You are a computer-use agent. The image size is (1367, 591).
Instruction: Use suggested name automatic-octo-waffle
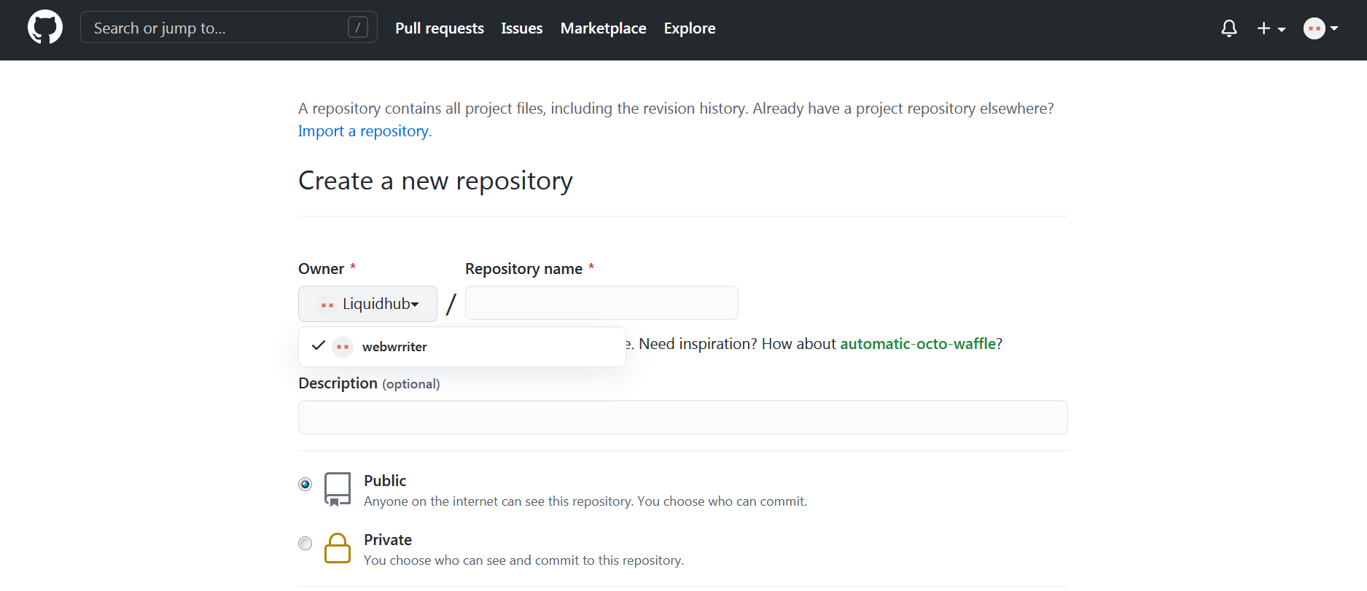(x=918, y=344)
